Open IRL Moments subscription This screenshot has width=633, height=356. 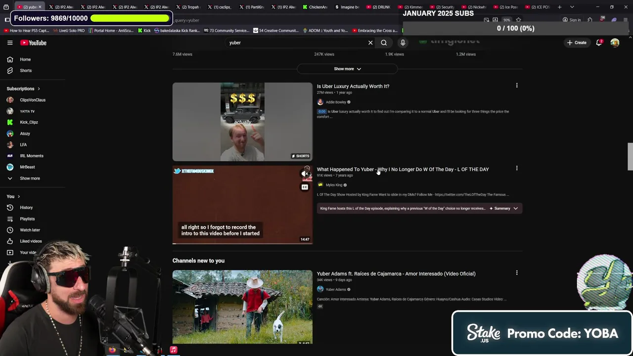click(x=32, y=156)
